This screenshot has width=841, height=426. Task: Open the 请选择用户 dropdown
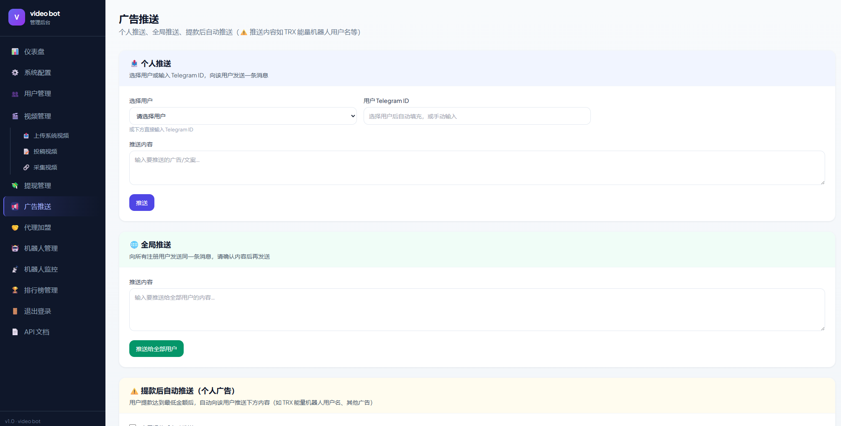243,116
